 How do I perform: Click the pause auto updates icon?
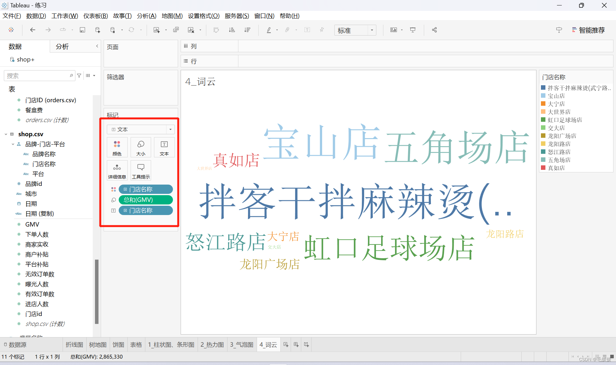[x=113, y=30]
